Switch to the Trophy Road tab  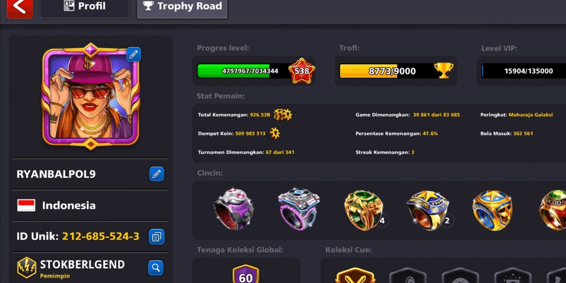coord(182,7)
